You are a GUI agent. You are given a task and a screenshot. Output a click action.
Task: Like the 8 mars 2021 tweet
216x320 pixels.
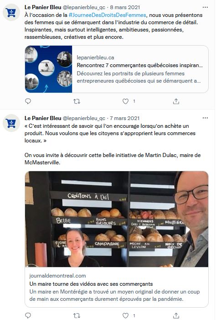tap(125, 101)
